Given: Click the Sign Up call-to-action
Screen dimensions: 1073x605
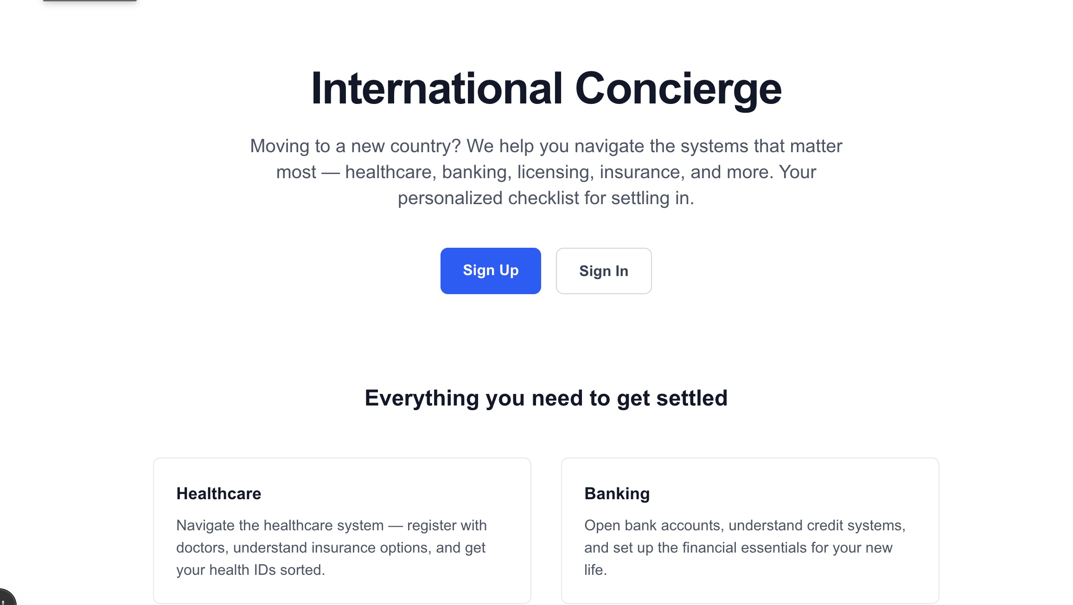Looking at the screenshot, I should pyautogui.click(x=490, y=270).
